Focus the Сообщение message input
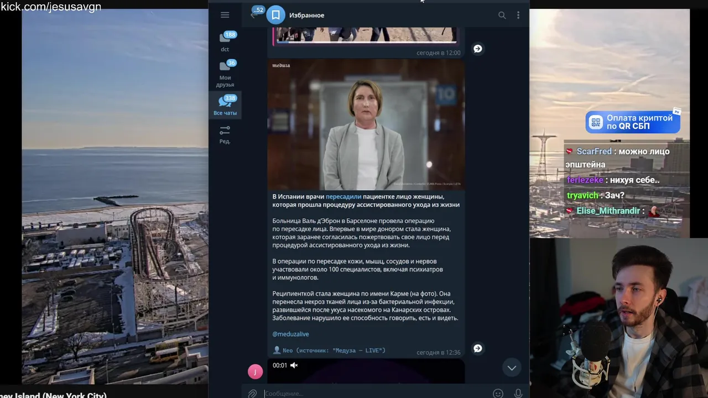 376,393
